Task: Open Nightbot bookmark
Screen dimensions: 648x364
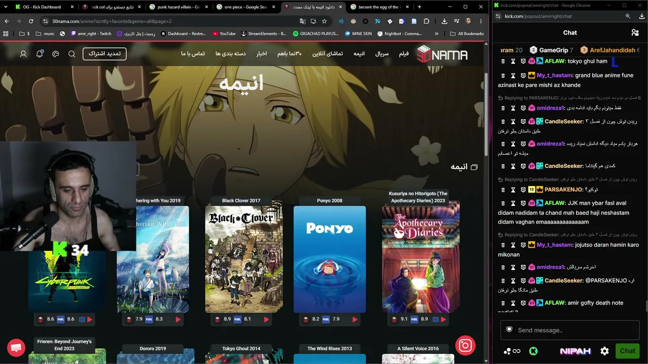Action: pyautogui.click(x=399, y=34)
